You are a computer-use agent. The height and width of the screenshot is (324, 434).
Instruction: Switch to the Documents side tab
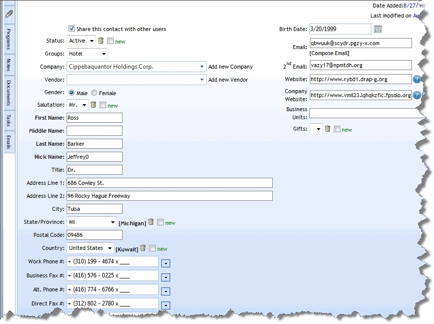(x=9, y=93)
